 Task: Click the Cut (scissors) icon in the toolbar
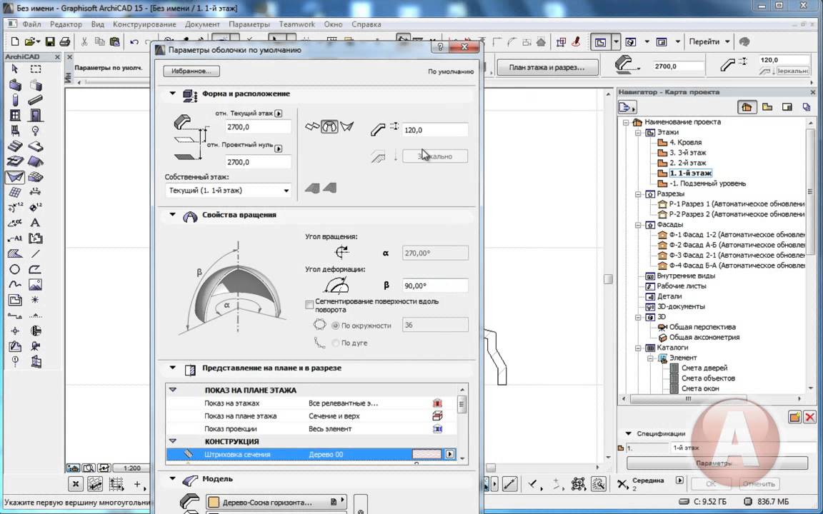pyautogui.click(x=84, y=42)
